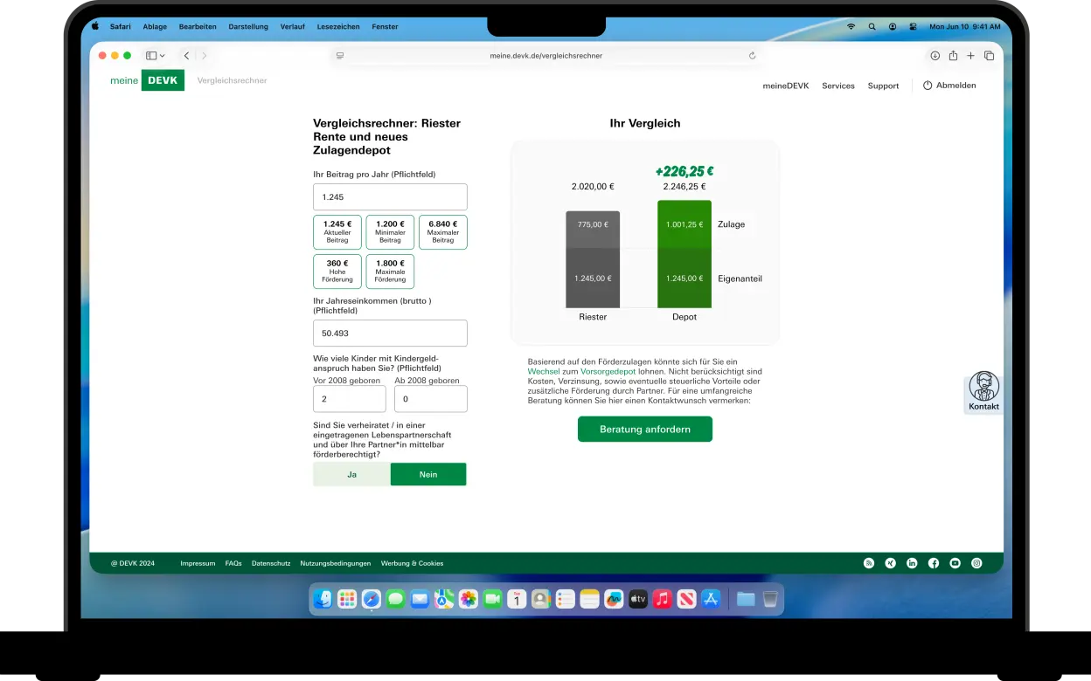The width and height of the screenshot is (1091, 681).
Task: Click the meine DEVK logo
Action: 147,80
